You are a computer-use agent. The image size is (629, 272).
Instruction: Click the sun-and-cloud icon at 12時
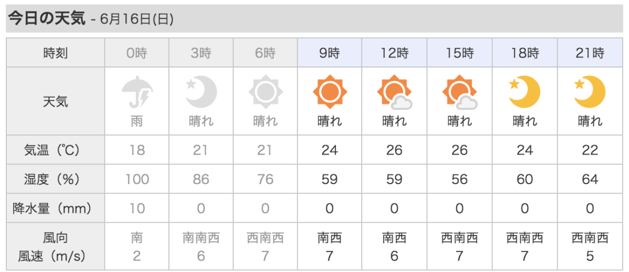coord(394,93)
